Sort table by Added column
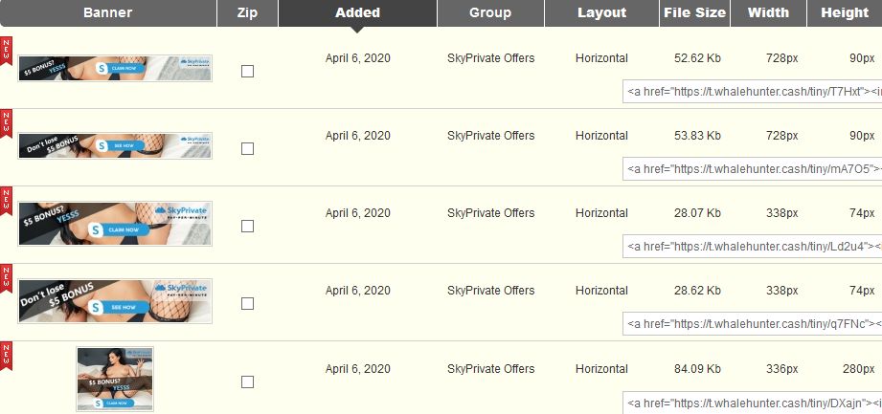The height and width of the screenshot is (414, 882). (358, 13)
